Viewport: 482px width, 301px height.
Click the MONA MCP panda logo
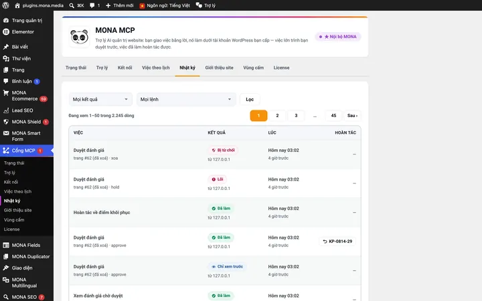coord(79,37)
